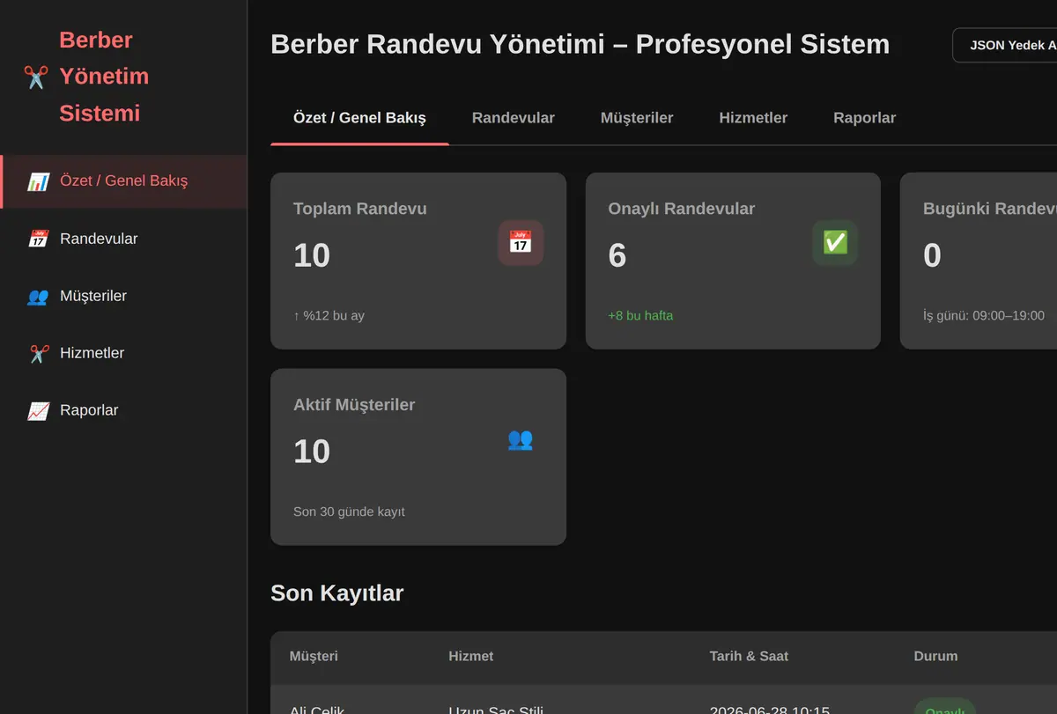Click the Durum column header

(935, 656)
